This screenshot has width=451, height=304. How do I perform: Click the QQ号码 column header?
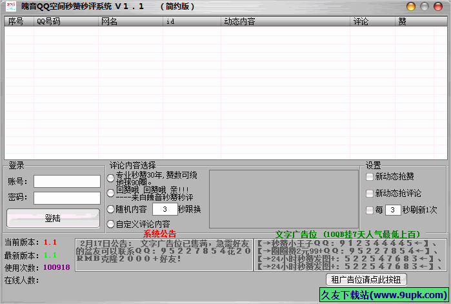(66, 21)
